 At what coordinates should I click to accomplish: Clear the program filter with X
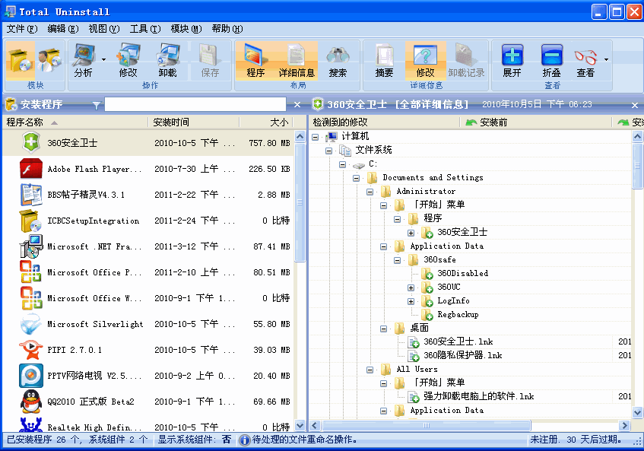[x=297, y=105]
